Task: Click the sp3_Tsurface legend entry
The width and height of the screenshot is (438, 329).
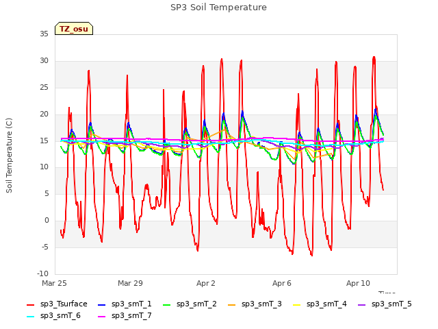Action: (x=57, y=304)
